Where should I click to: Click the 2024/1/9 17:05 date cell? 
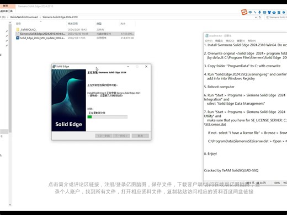tap(77, 38)
